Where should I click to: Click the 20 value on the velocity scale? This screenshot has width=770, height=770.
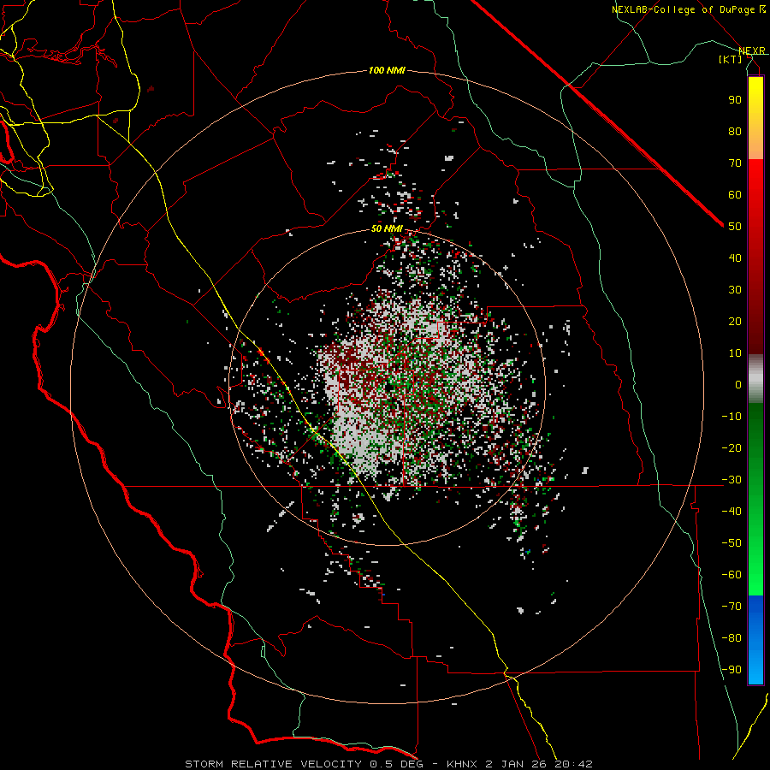click(x=735, y=321)
